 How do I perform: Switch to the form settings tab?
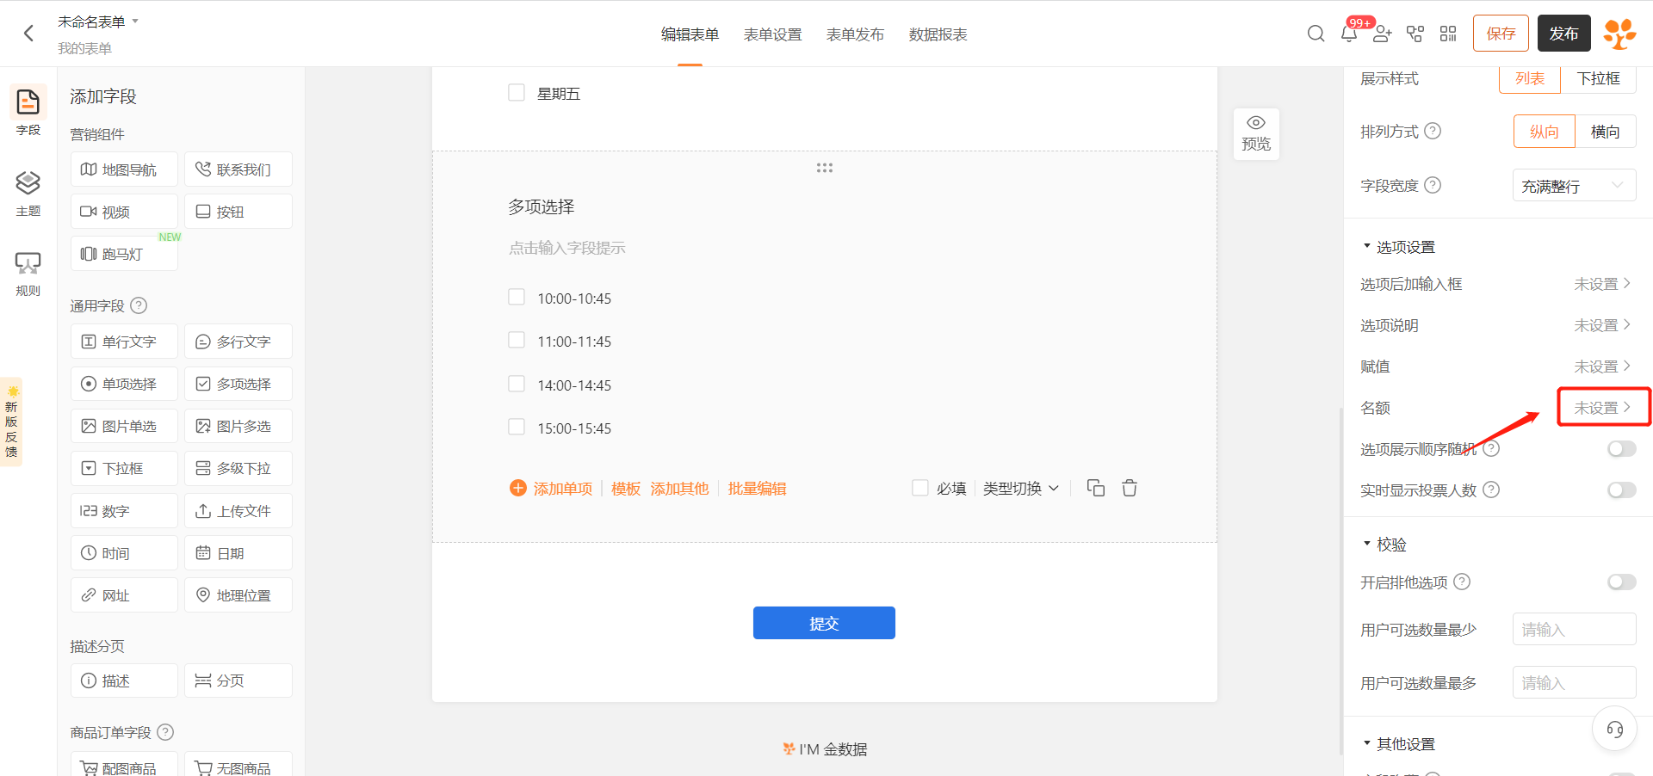772,34
